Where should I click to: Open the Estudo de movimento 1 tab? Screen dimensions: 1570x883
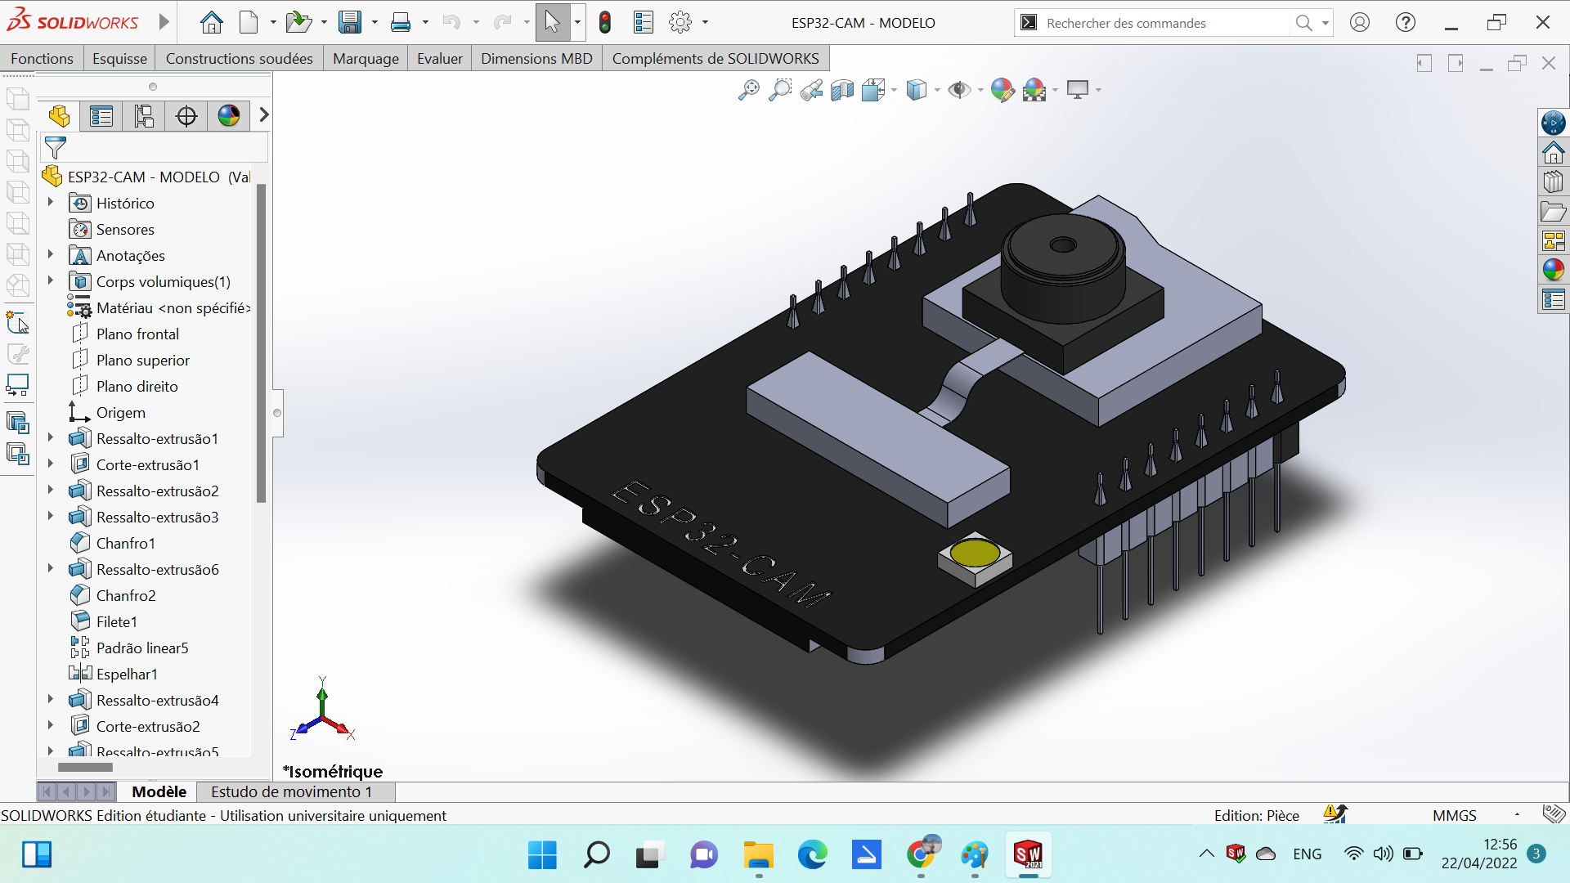[292, 791]
